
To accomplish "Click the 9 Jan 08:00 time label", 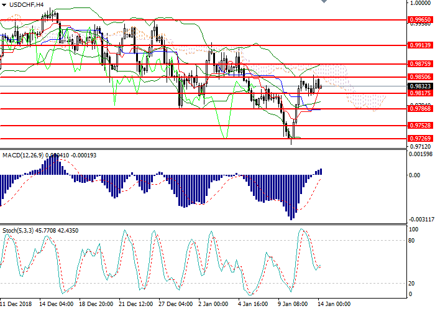I will click(x=292, y=305).
